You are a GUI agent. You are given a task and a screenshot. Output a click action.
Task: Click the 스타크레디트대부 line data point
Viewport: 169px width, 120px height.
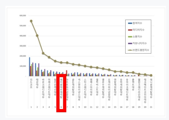[x=85, y=66]
